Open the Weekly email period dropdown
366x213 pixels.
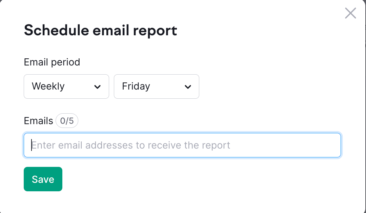point(66,86)
